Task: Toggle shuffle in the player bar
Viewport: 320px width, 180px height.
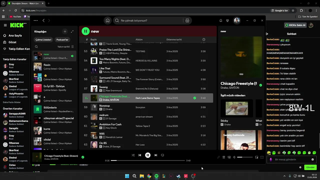Action: 133,155
